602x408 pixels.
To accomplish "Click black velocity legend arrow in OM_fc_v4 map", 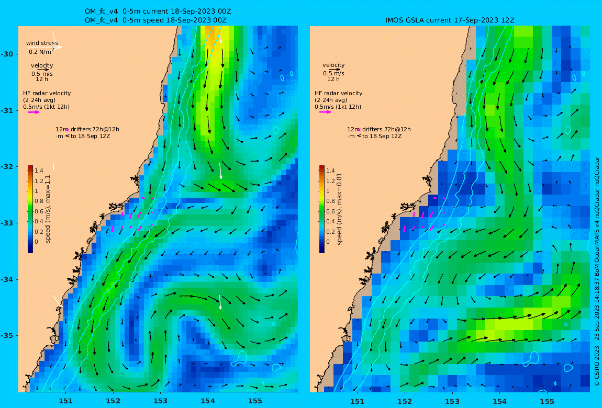I will pos(42,70).
